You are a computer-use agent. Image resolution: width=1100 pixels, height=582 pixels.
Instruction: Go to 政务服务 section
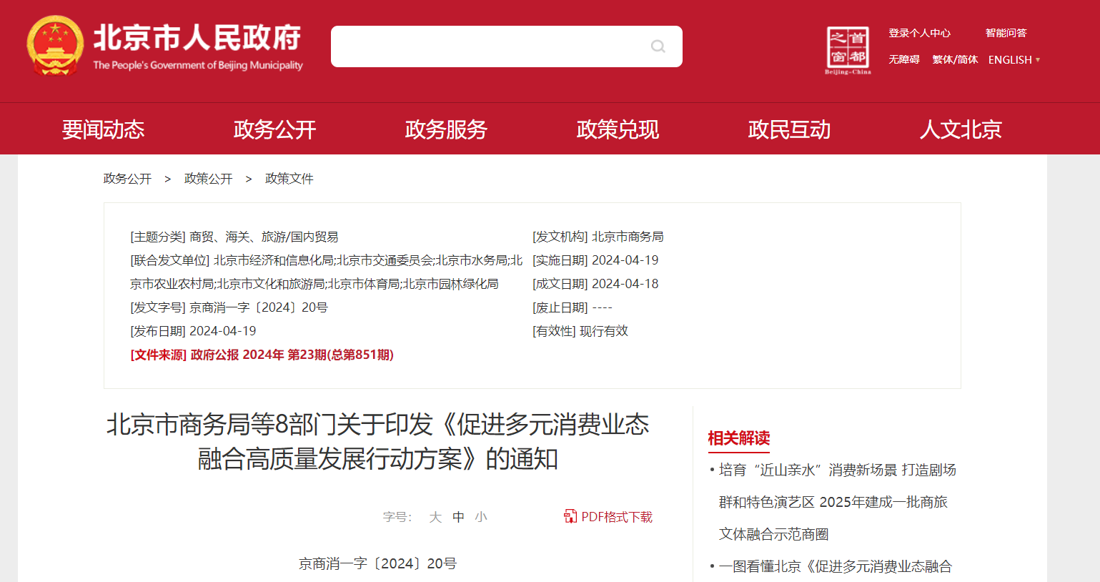point(446,129)
